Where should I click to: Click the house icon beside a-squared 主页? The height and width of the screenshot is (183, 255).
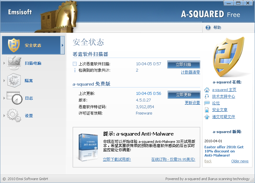tap(207, 90)
